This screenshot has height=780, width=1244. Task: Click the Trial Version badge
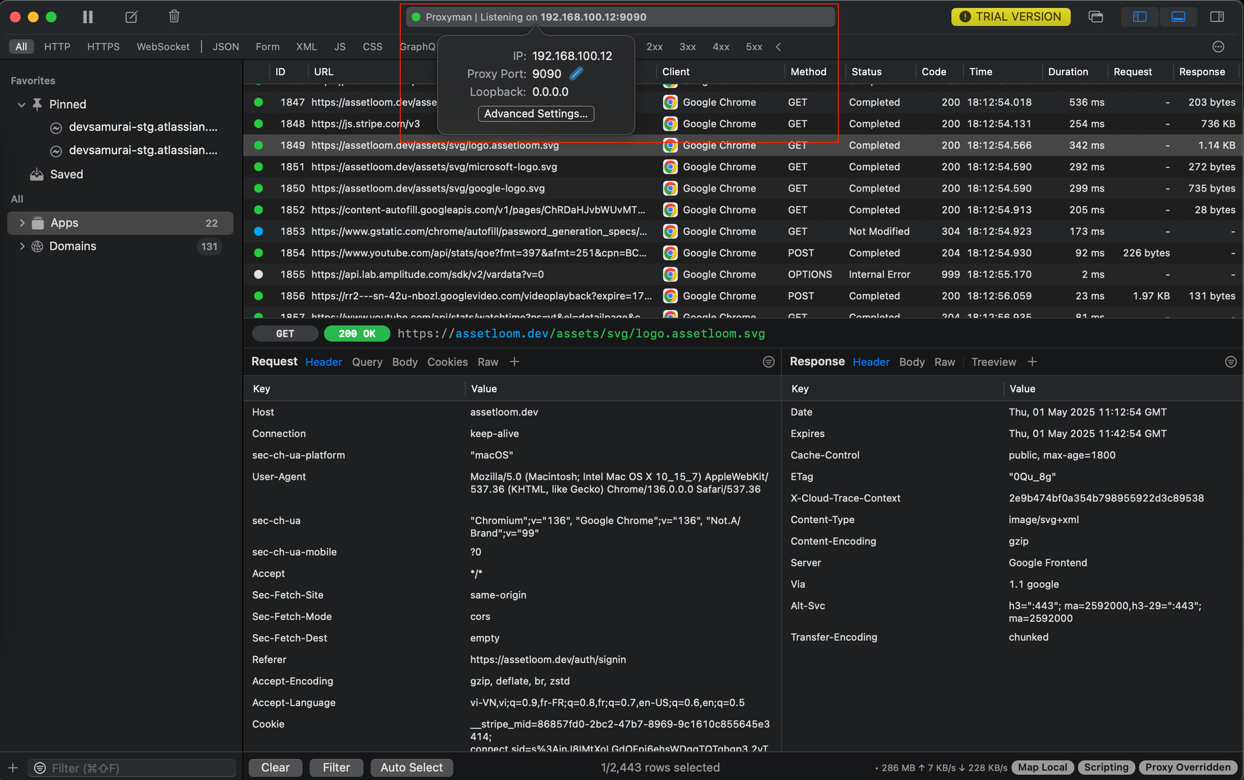1011,17
